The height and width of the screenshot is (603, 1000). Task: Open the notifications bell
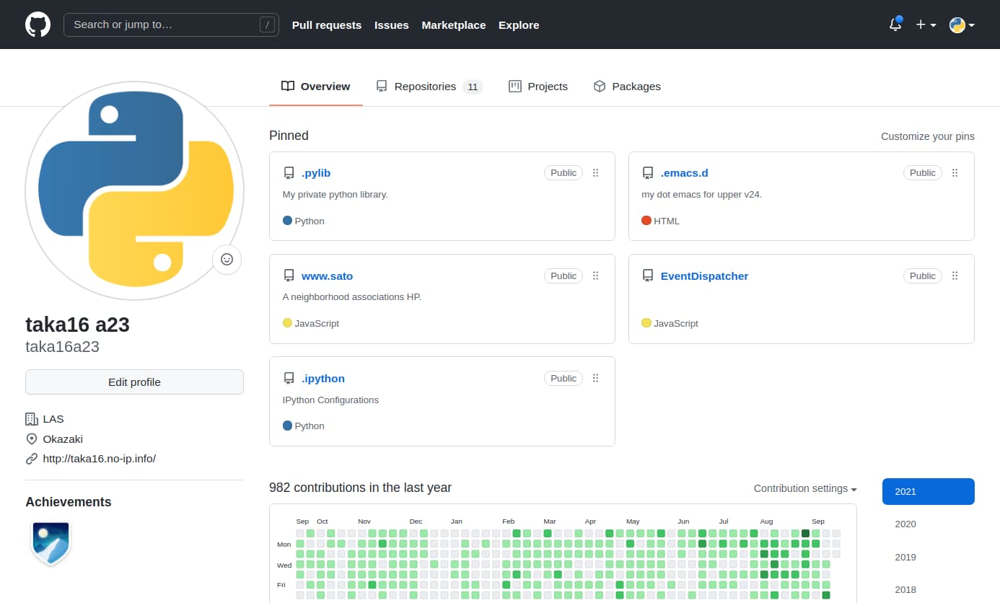click(895, 25)
